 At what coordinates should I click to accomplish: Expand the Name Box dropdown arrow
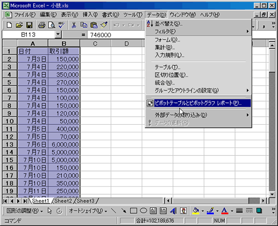tap(58, 34)
